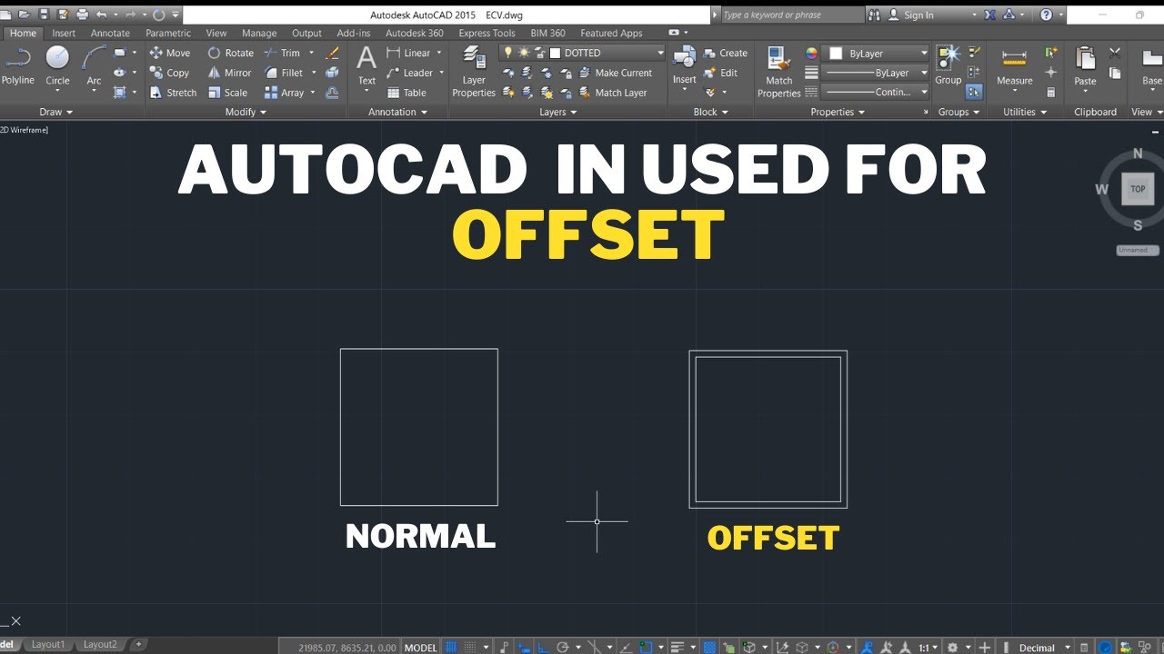Screen dimensions: 1164x654
Task: Select the Arc drawing tool
Action: (x=94, y=65)
